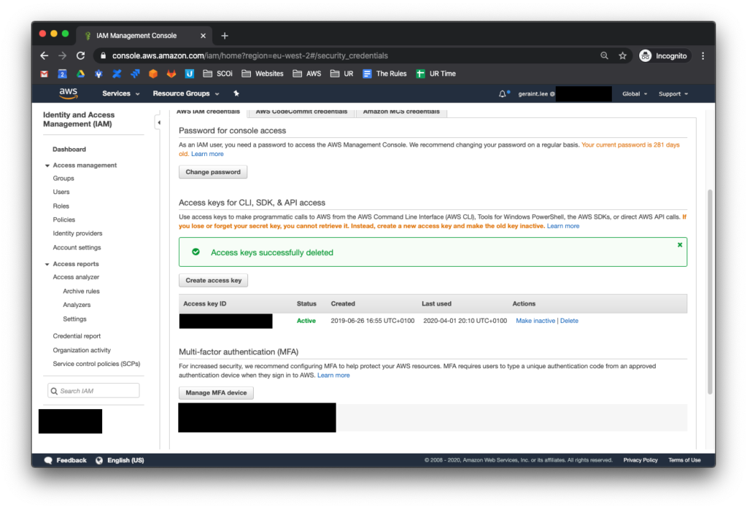Open UR bookmarks folder

[342, 74]
